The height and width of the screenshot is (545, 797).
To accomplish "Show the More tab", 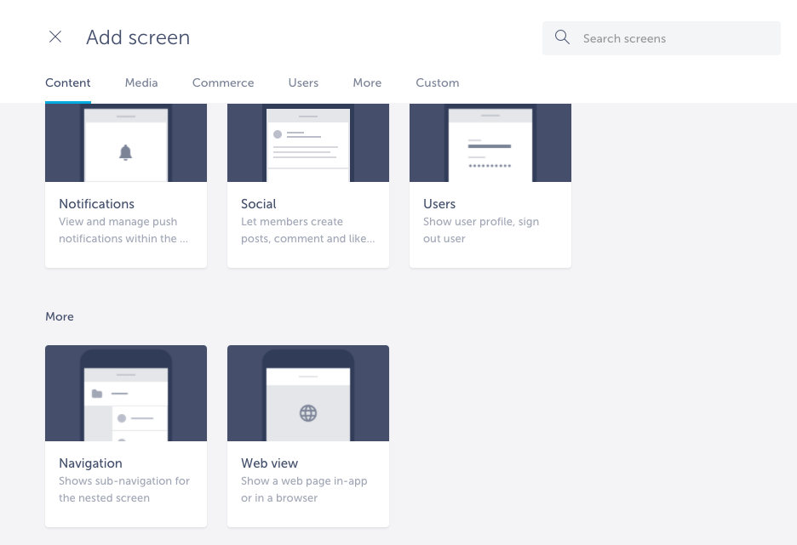I will pos(367,82).
